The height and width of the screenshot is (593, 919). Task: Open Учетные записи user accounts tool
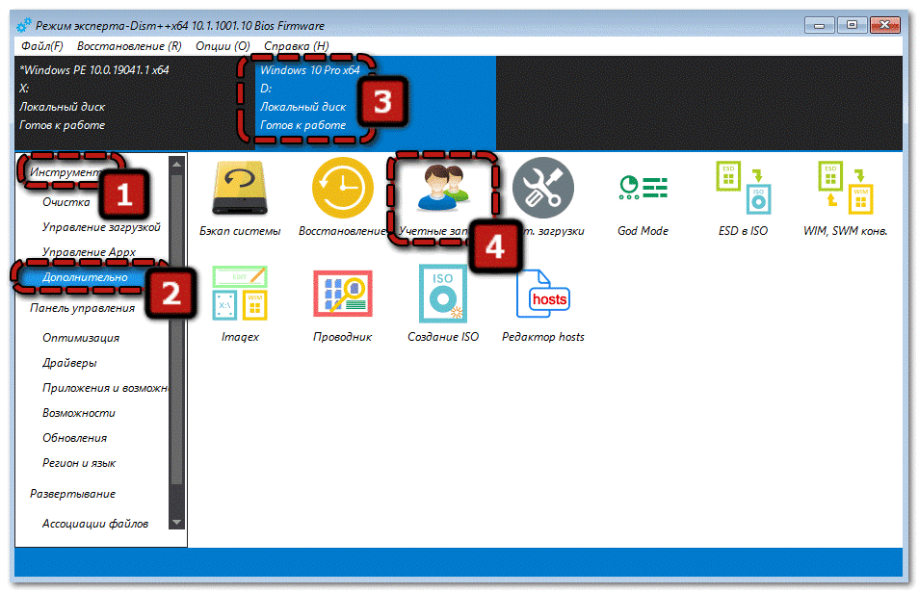[443, 197]
